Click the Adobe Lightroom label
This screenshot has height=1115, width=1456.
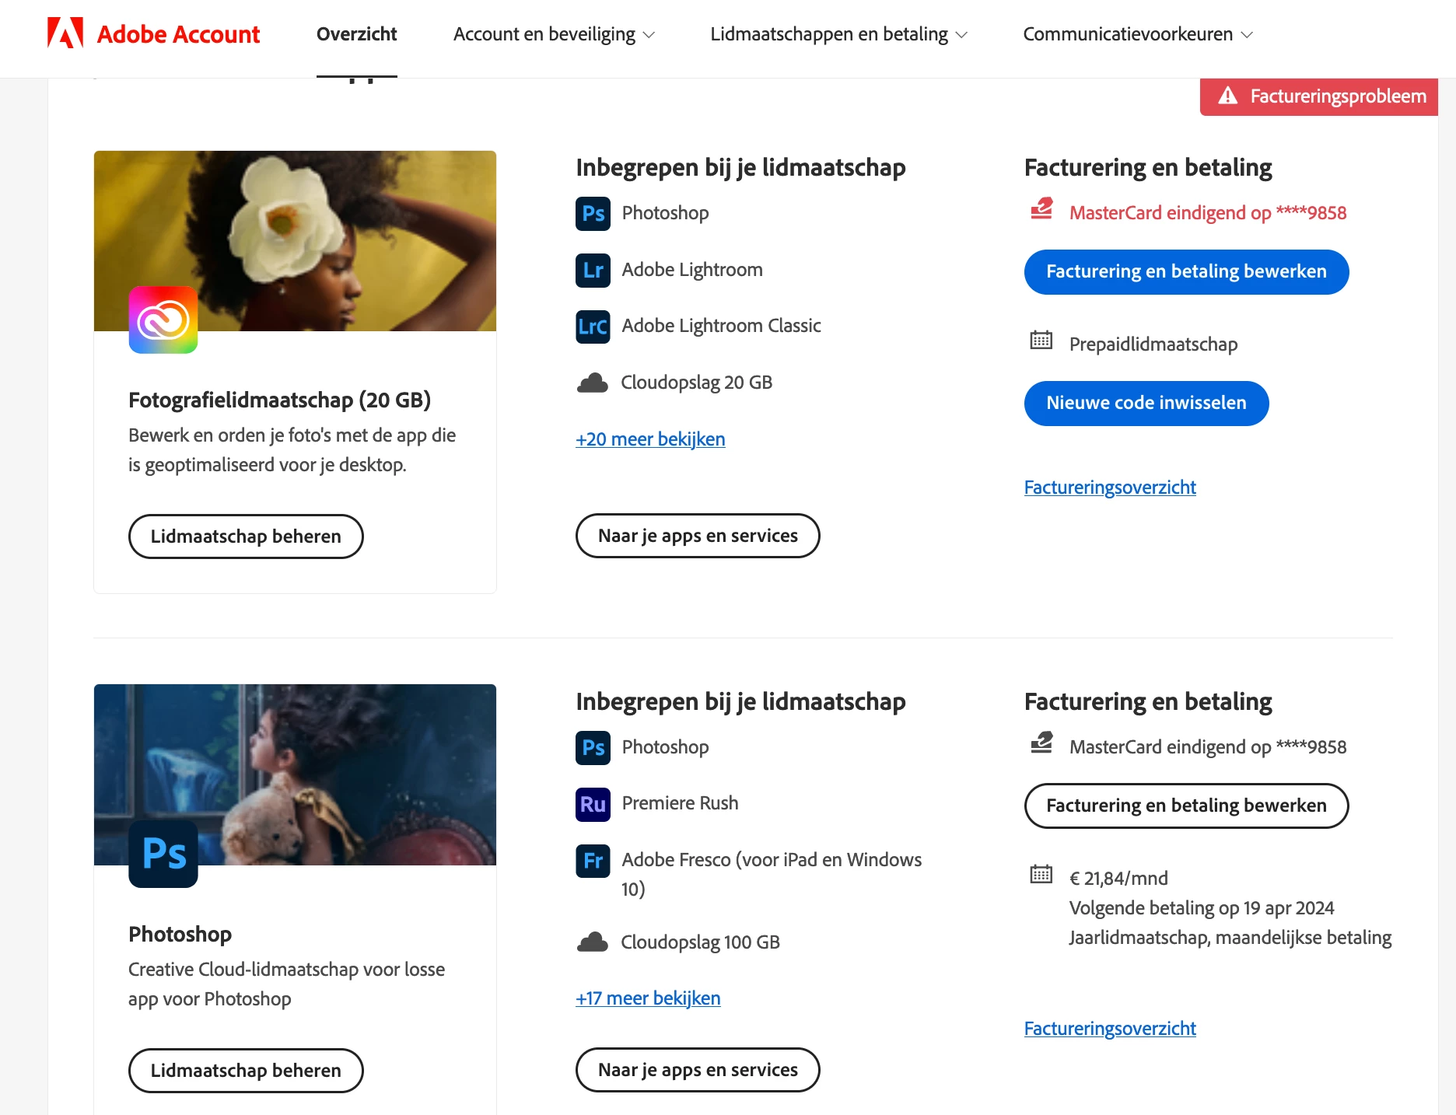click(x=692, y=270)
